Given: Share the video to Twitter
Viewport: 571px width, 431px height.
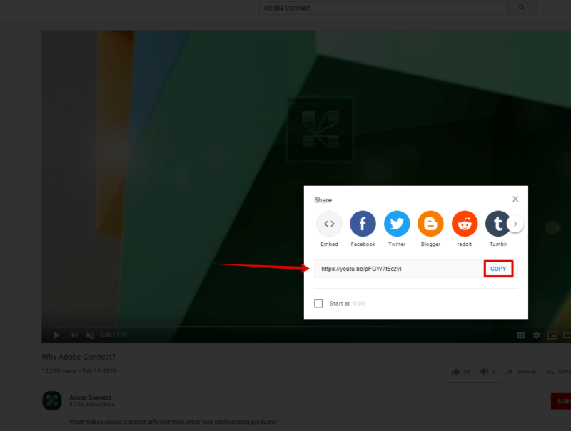Looking at the screenshot, I should point(397,224).
